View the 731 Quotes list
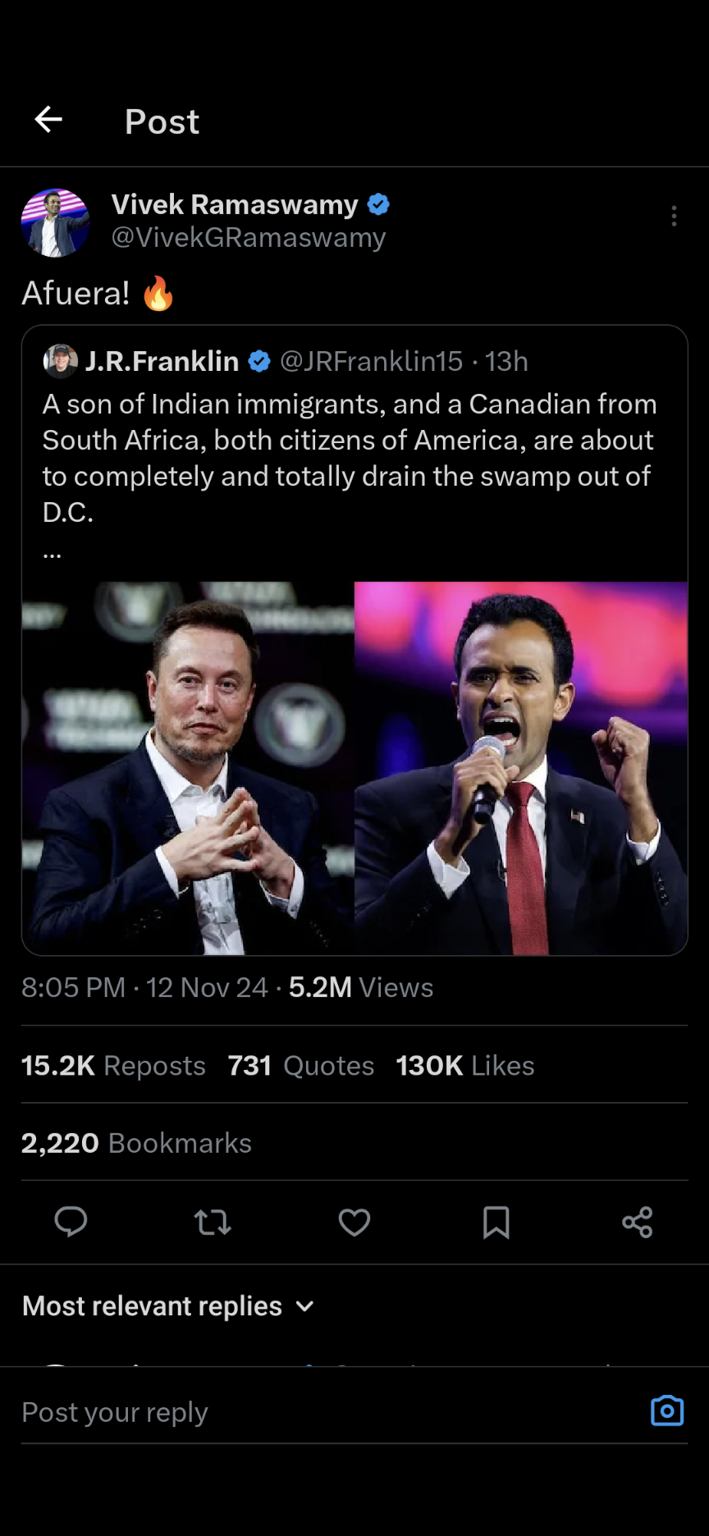 [x=301, y=1065]
